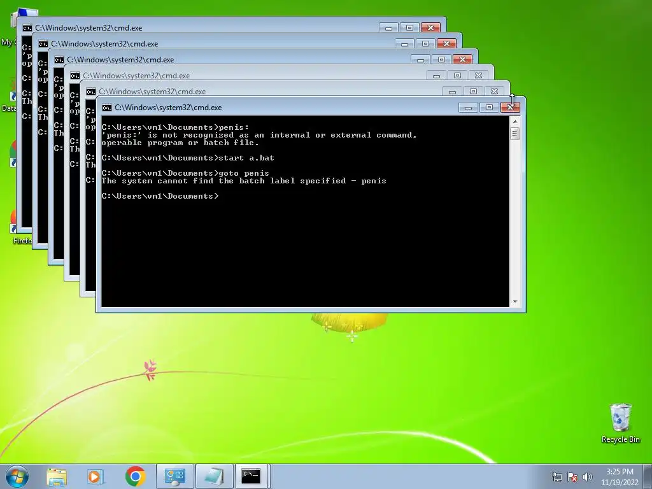Click the third cmd.exe window's title text
This screenshot has height=489, width=652.
point(120,60)
